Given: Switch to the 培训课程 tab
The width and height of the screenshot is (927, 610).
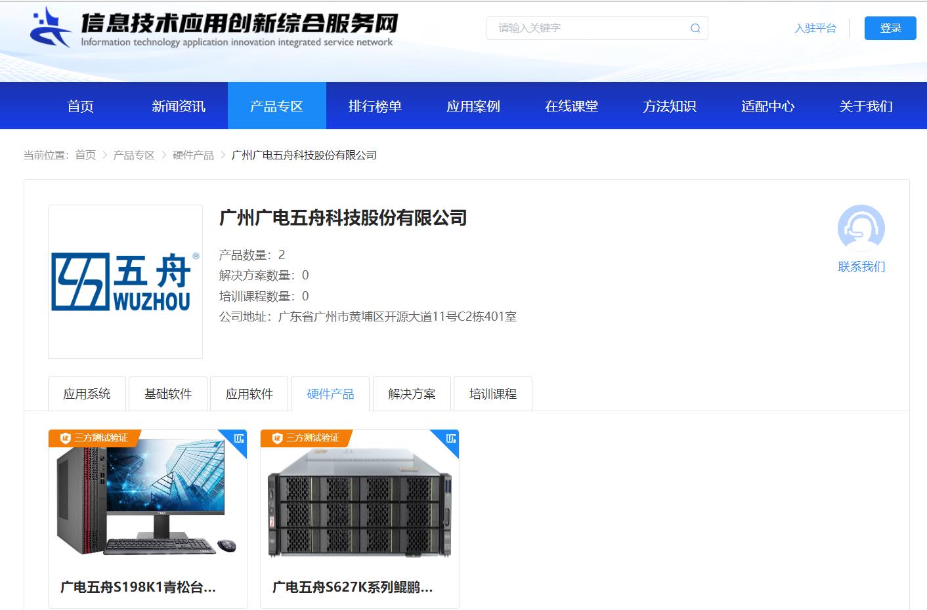Looking at the screenshot, I should point(492,394).
